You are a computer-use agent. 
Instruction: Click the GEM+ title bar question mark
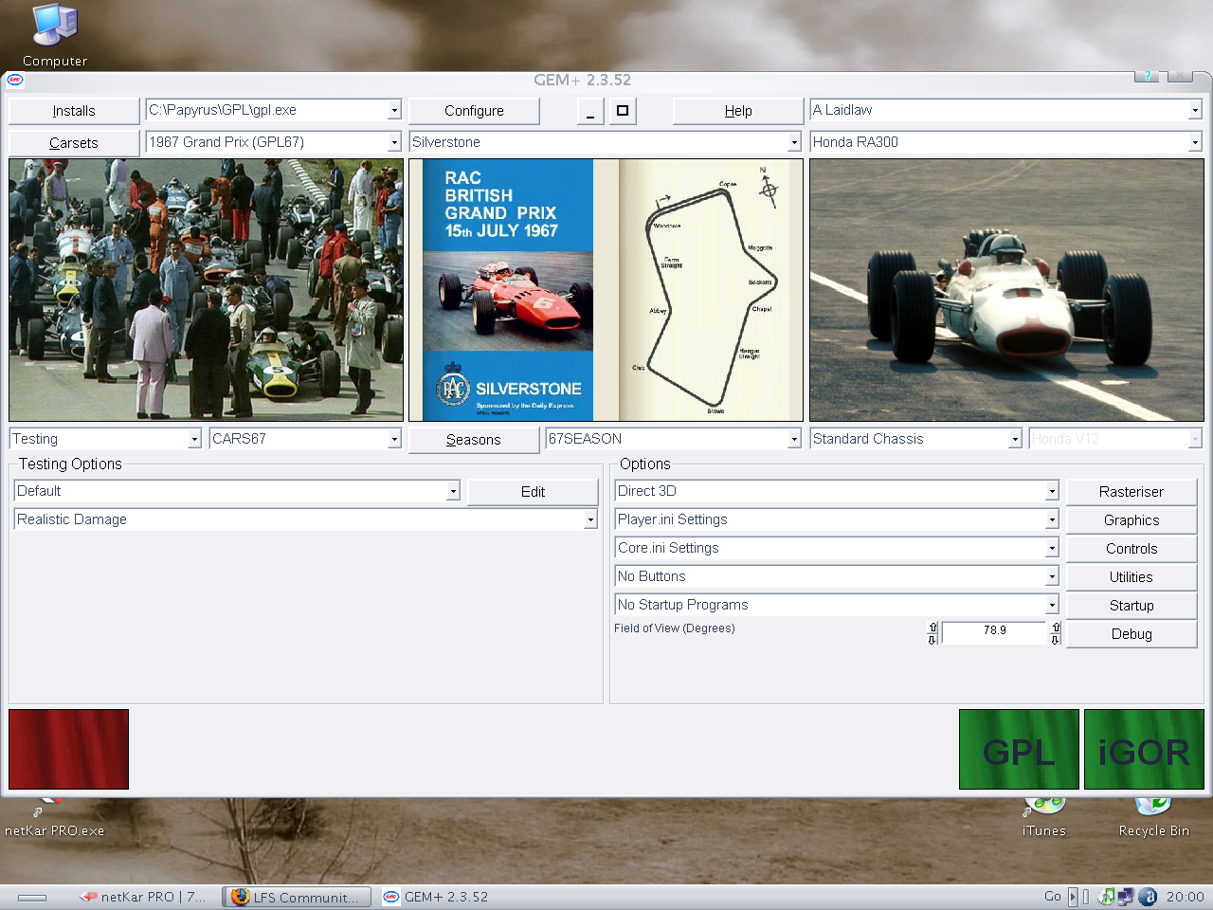tap(1147, 77)
